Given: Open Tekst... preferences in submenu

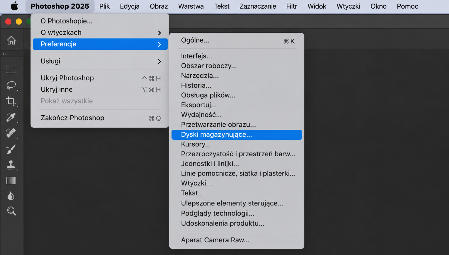Looking at the screenshot, I should tap(237, 193).
